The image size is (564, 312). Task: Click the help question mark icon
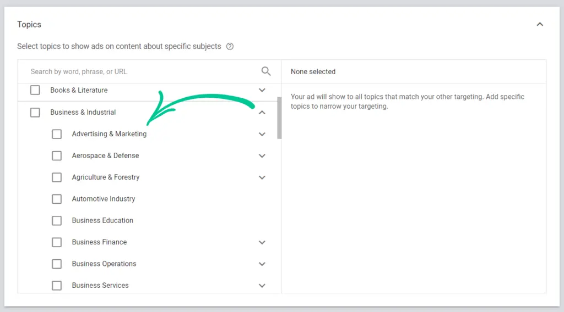point(230,47)
